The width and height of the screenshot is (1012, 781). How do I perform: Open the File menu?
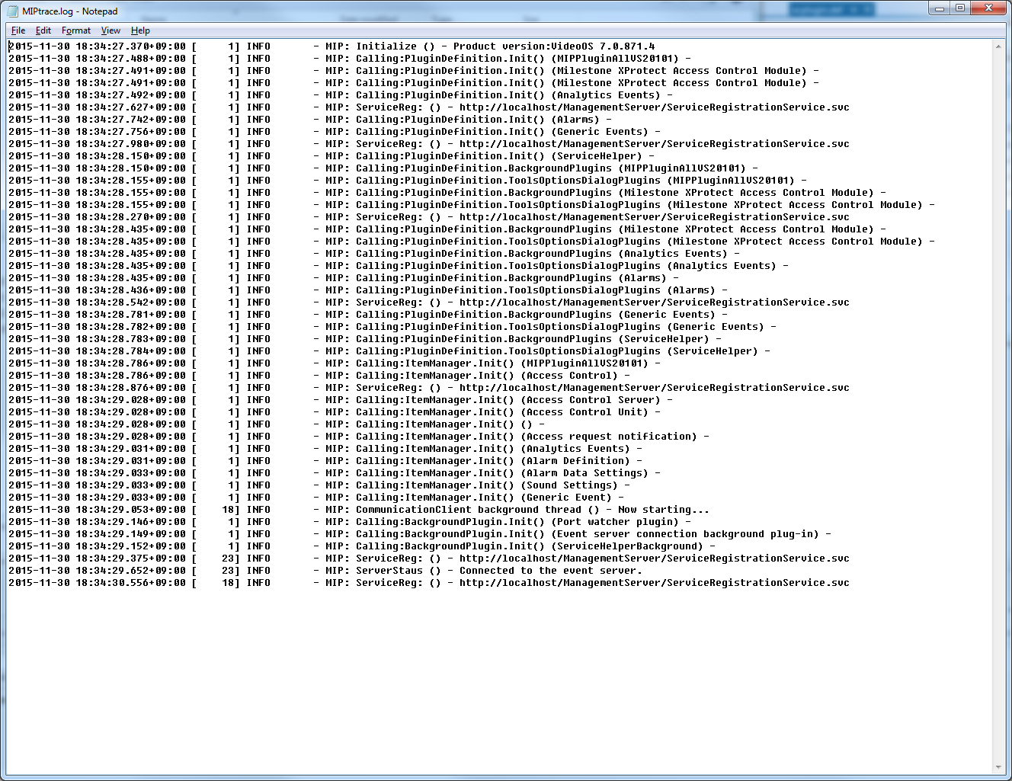[x=18, y=30]
